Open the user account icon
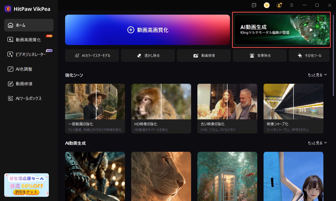 pyautogui.click(x=279, y=5)
